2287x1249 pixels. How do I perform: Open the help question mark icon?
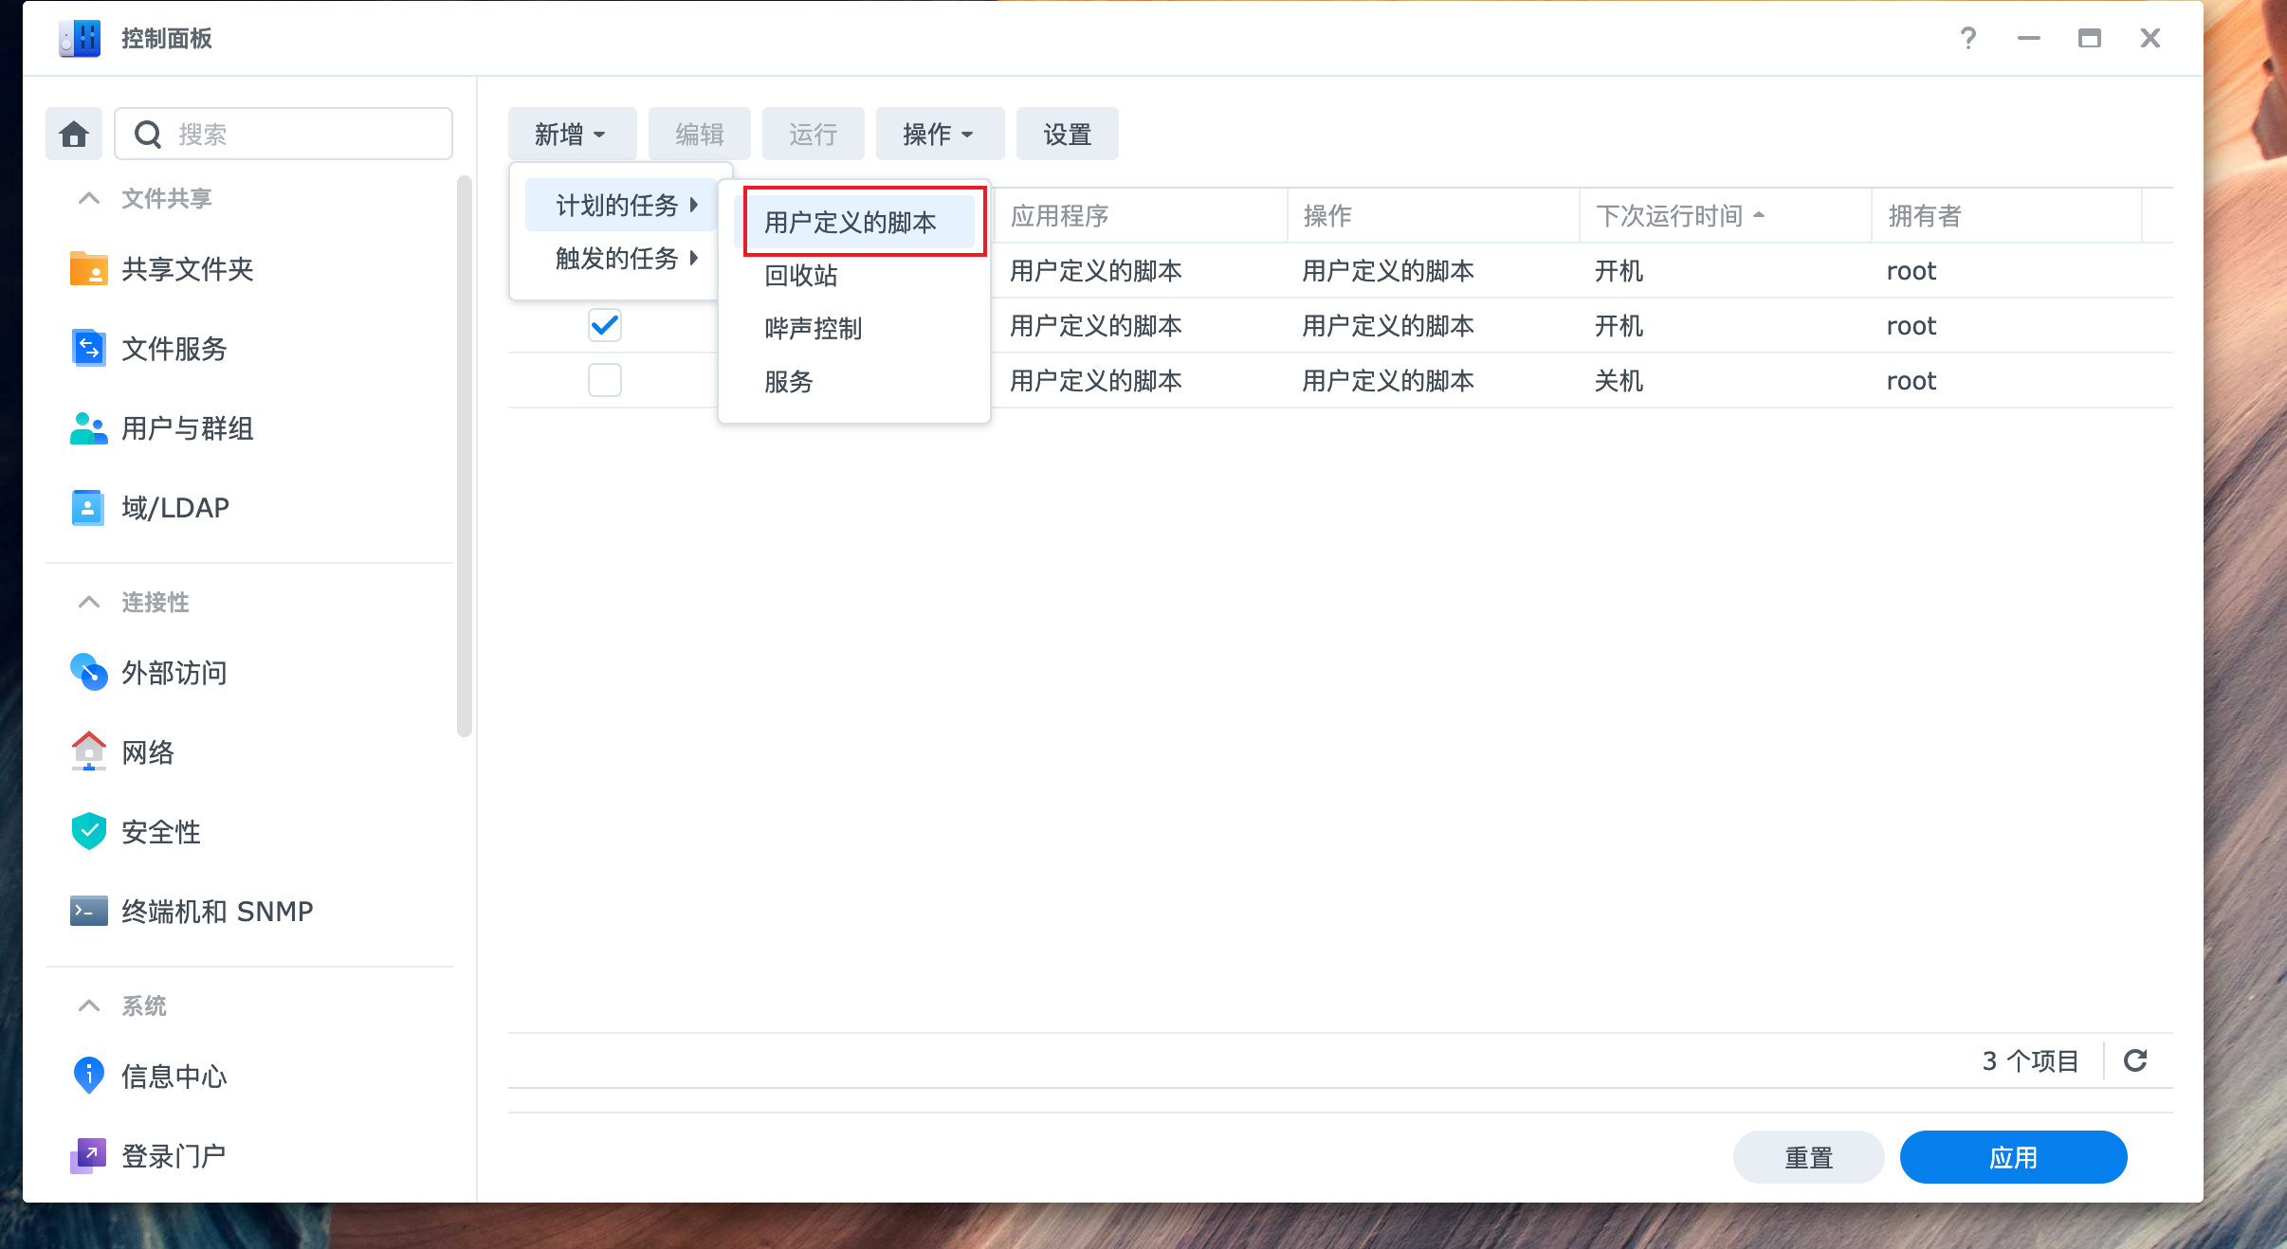[1968, 39]
